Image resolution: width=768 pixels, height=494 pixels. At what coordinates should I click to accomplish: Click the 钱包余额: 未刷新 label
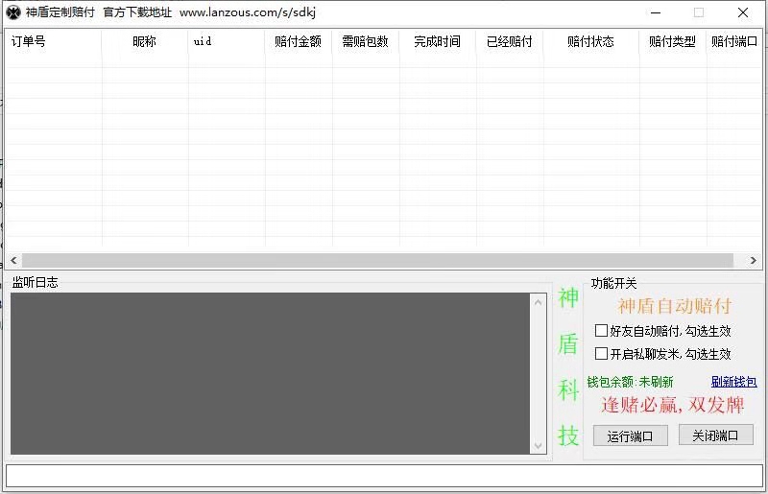[630, 382]
